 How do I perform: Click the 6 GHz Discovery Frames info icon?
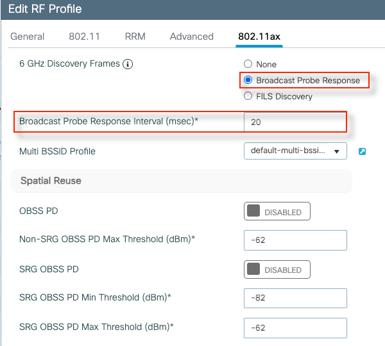[128, 64]
